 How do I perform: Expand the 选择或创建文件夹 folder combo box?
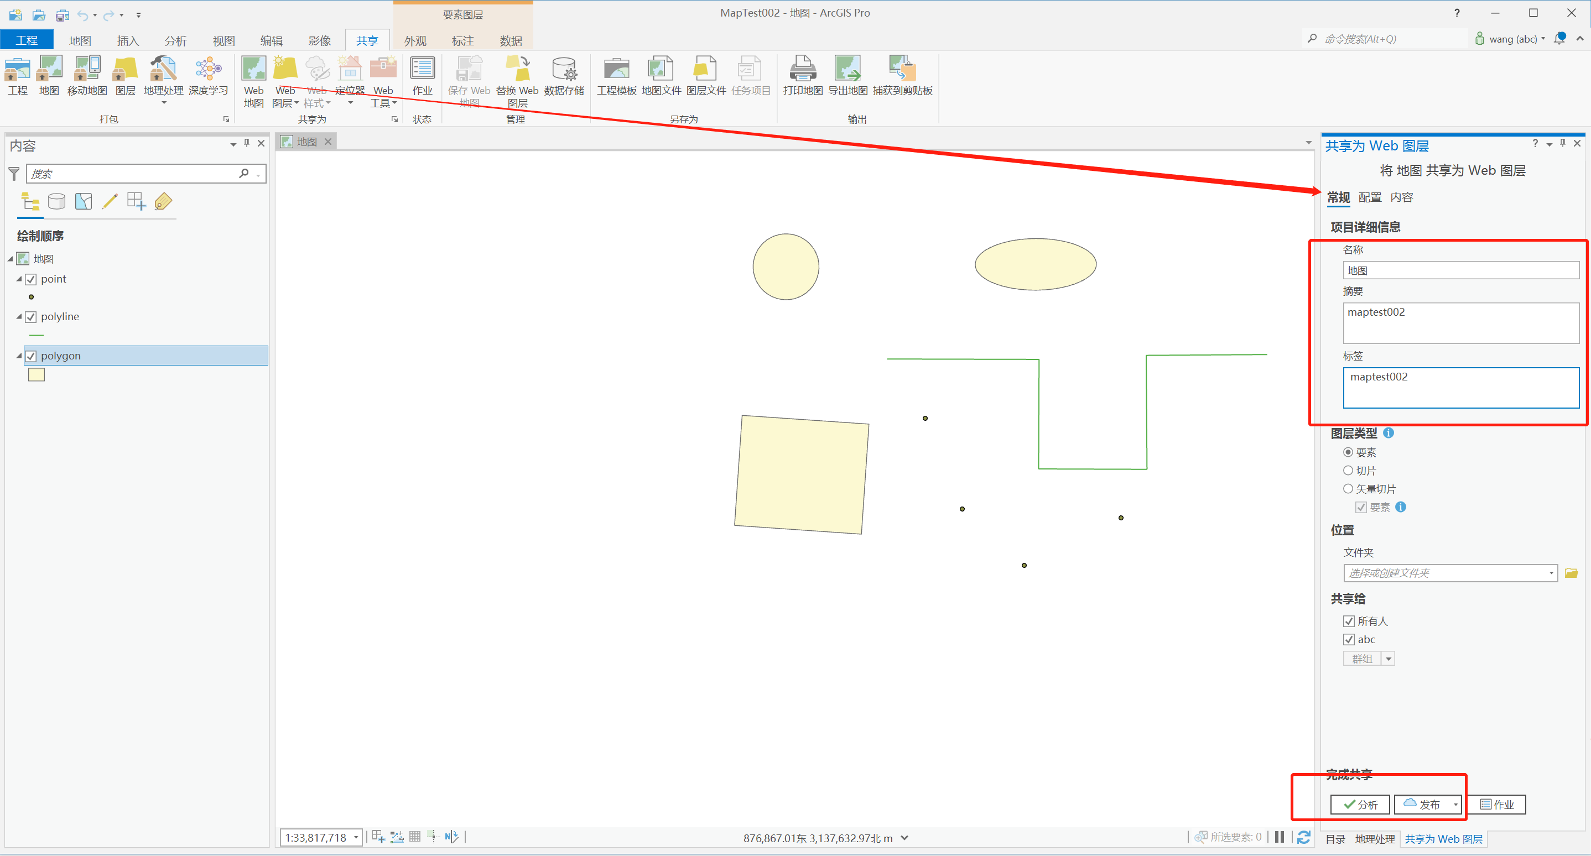pyautogui.click(x=1551, y=573)
